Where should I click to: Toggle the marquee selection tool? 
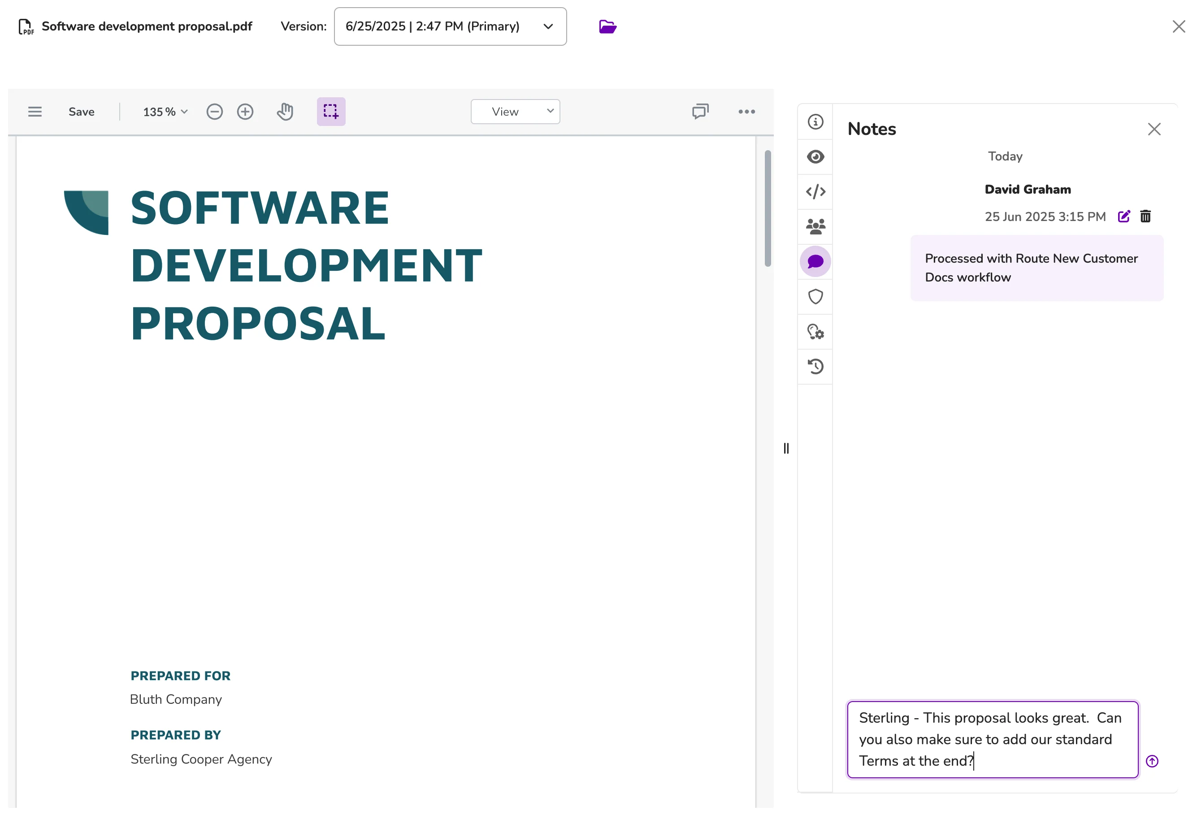click(x=331, y=111)
